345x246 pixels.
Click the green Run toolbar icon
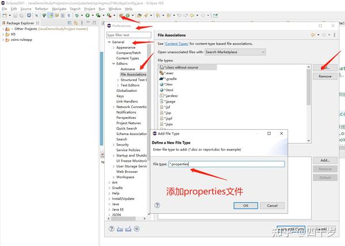[87, 16]
